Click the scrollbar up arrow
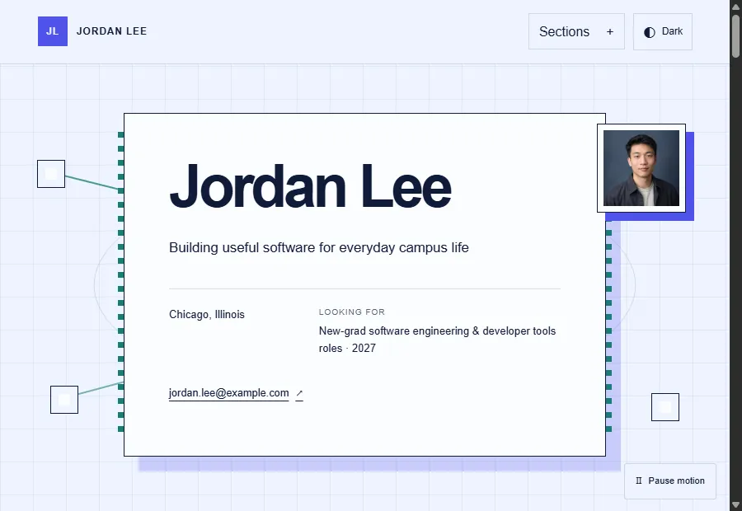742x511 pixels. 736,6
